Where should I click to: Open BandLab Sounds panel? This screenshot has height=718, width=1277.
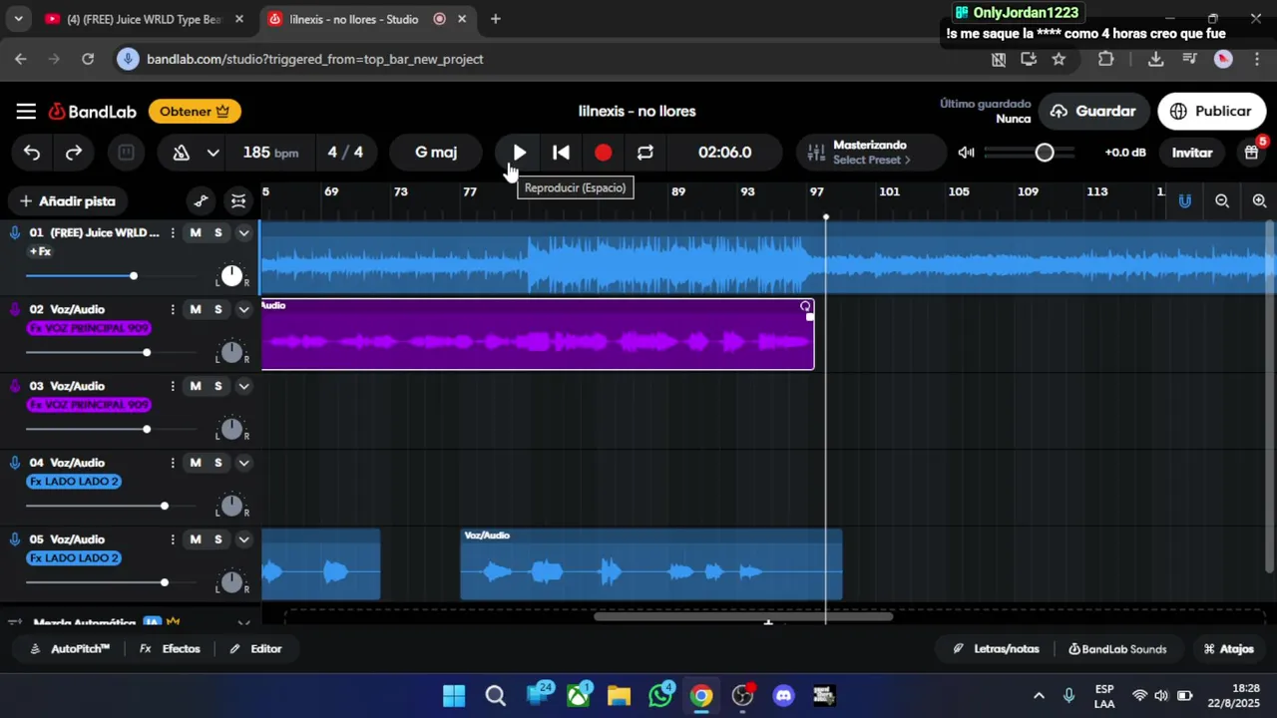[x=1117, y=649]
